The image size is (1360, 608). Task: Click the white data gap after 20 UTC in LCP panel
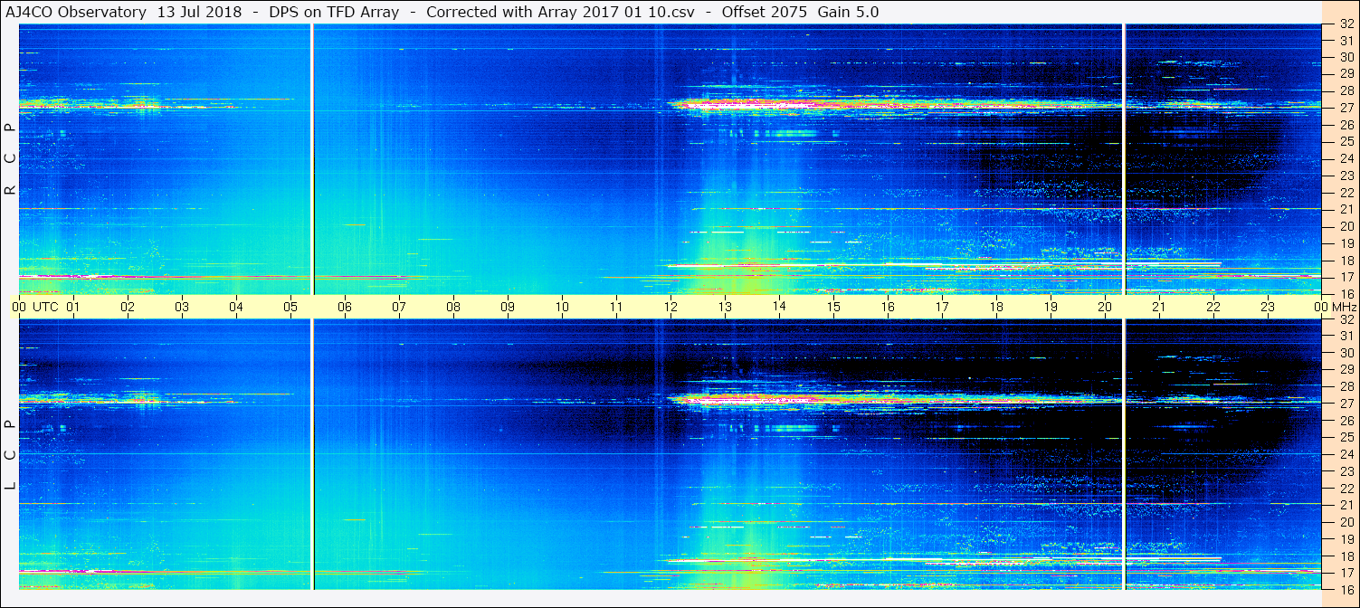1124,454
